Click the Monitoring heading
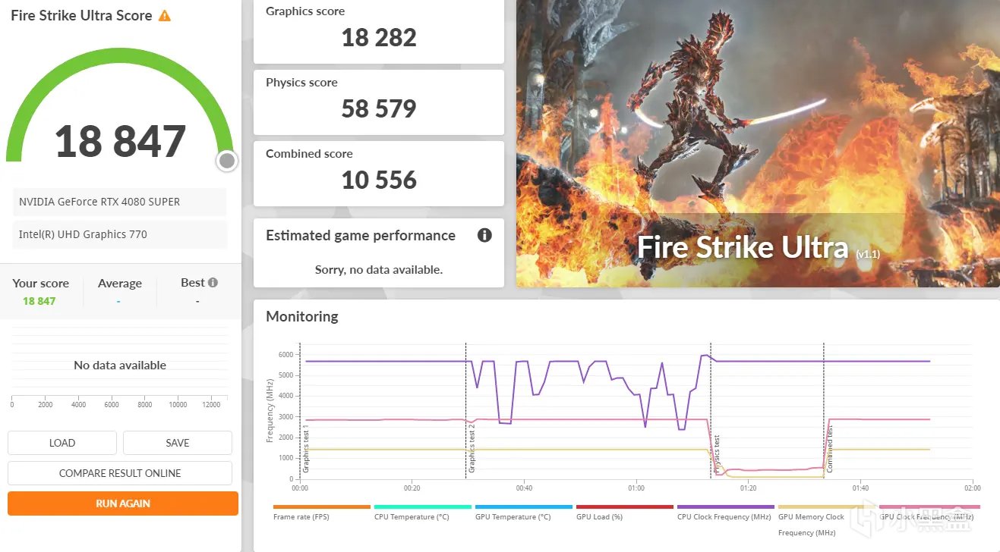The image size is (1000, 552). click(x=302, y=316)
